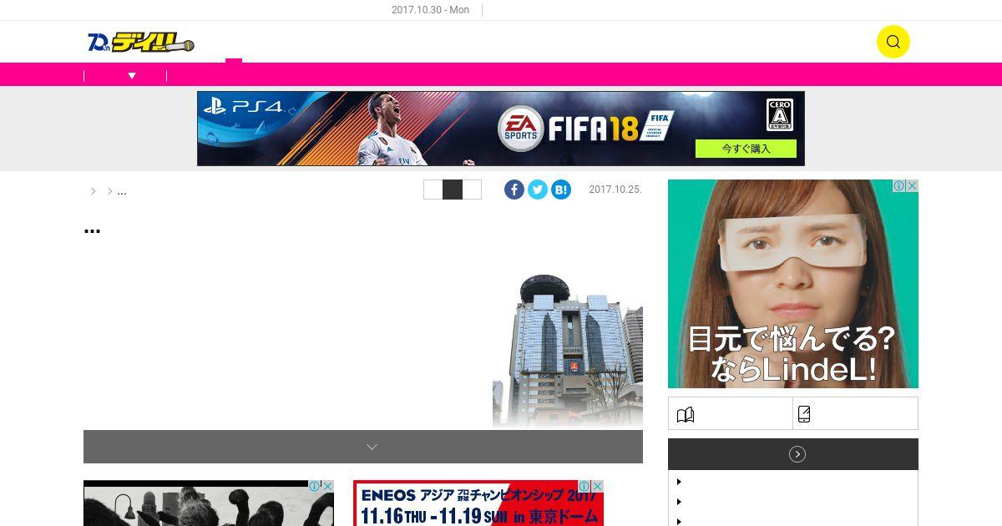Open AdChoices info icon on ENEOS ad
1002x526 pixels.
[584, 486]
